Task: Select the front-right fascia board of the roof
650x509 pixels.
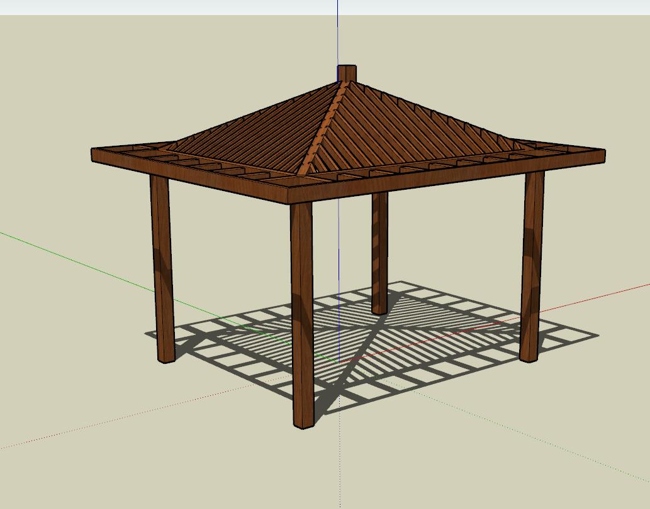Action: coord(447,177)
